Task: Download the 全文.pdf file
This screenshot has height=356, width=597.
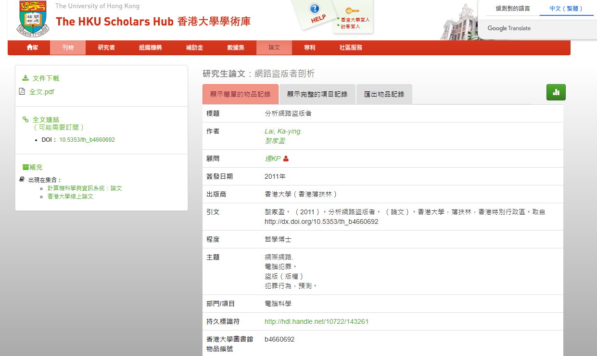Action: click(41, 92)
